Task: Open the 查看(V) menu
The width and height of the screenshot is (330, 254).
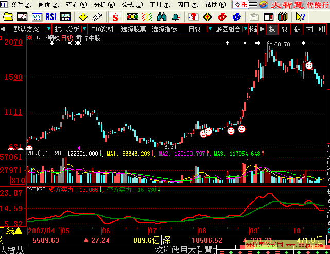Action: [77, 5]
